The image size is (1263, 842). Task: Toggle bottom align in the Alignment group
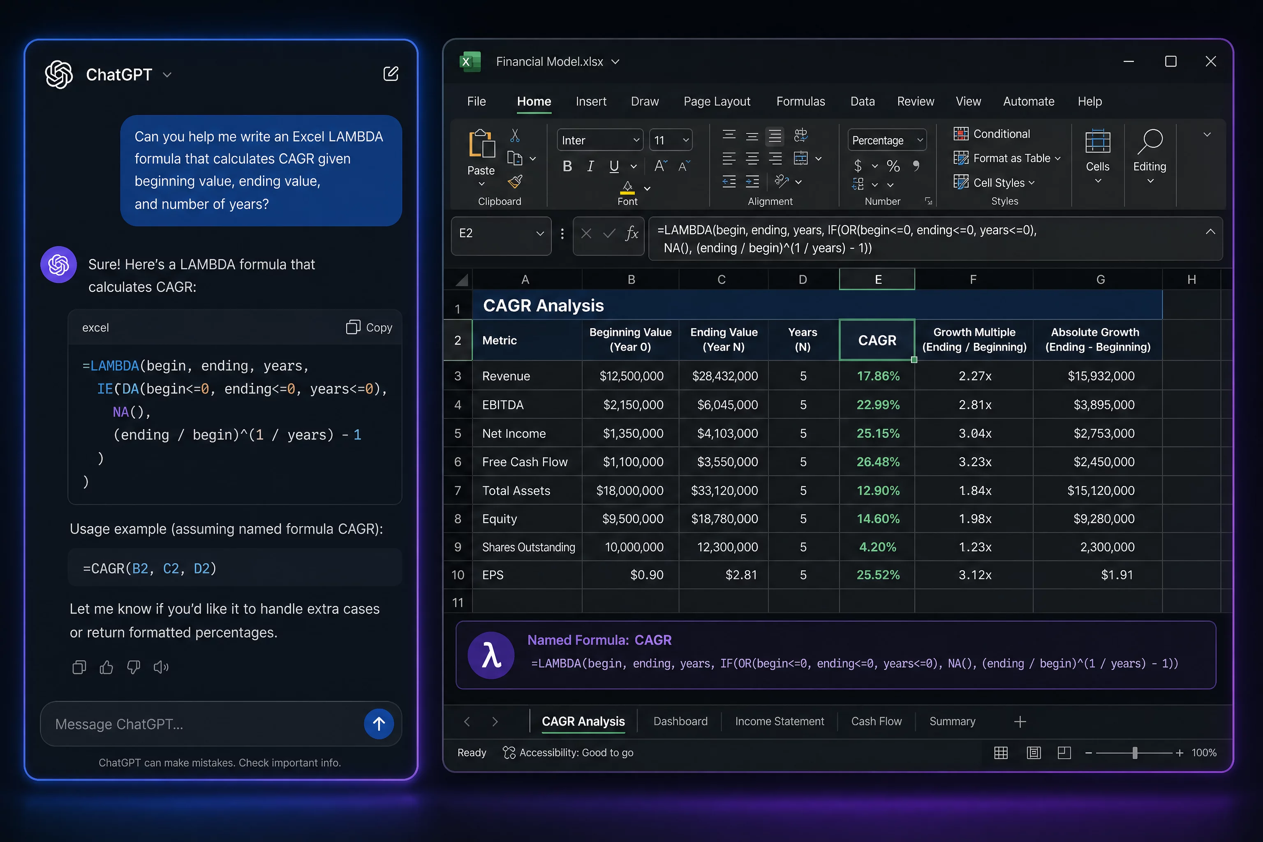pos(775,136)
